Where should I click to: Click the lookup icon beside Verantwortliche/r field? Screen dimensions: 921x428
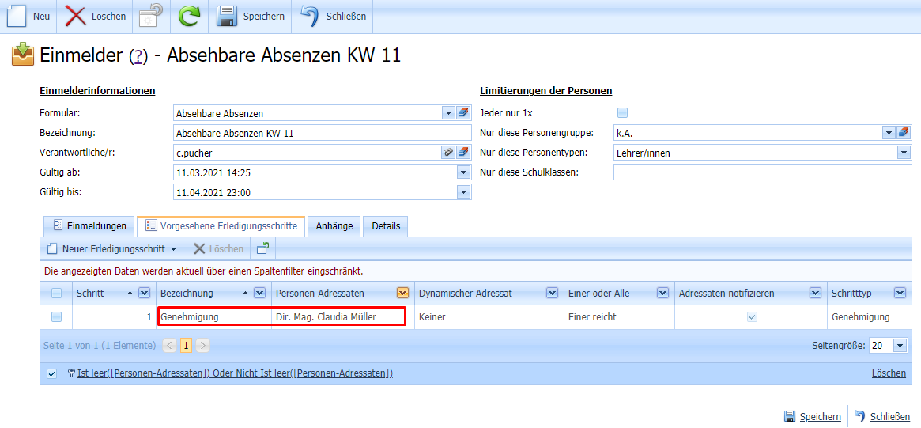pyautogui.click(x=448, y=152)
